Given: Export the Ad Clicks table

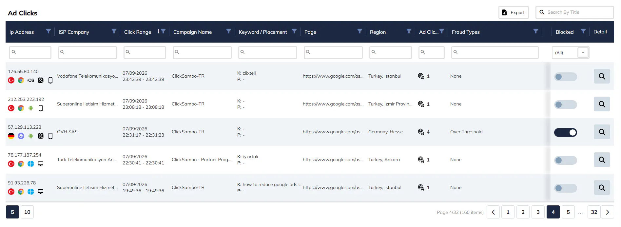Looking at the screenshot, I should coord(514,12).
